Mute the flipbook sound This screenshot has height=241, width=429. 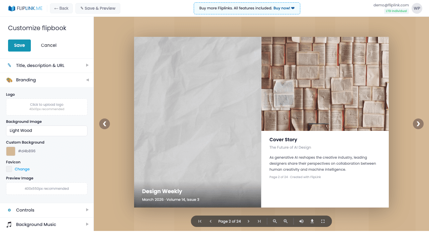click(x=301, y=221)
